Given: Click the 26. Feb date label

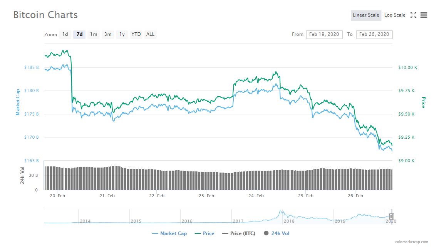Looking at the screenshot, I should [355, 196].
